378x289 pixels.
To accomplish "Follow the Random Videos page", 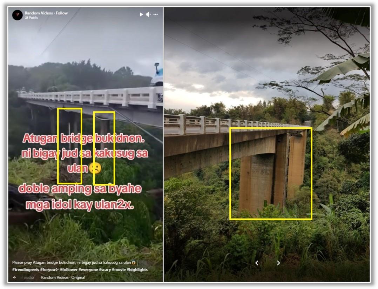I will 62,13.
